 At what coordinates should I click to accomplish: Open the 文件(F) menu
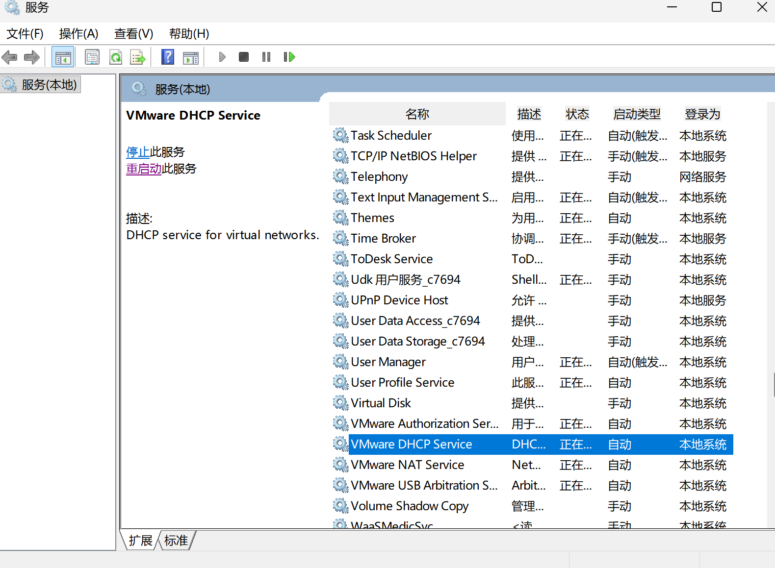(25, 34)
